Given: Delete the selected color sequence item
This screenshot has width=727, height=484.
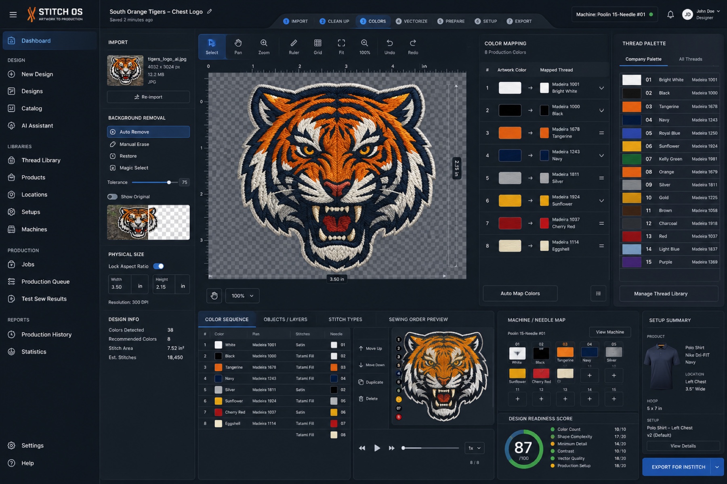Looking at the screenshot, I should click(x=368, y=398).
